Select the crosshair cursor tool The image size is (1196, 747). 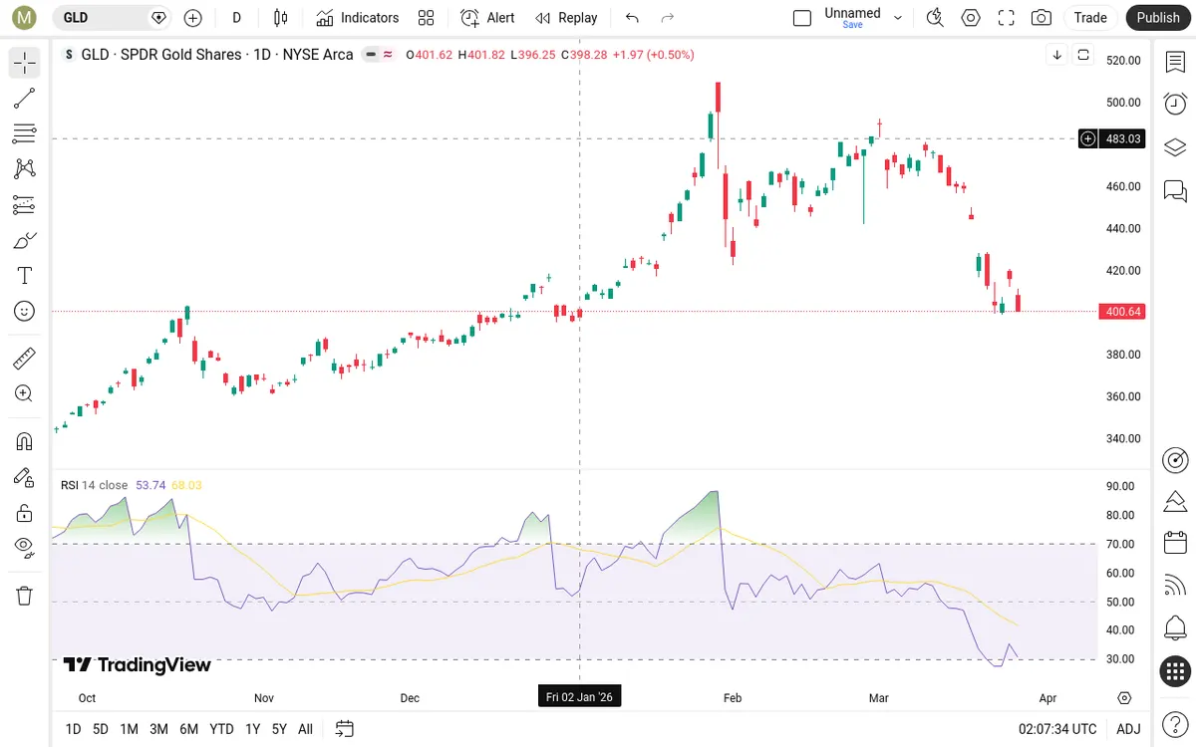point(25,63)
